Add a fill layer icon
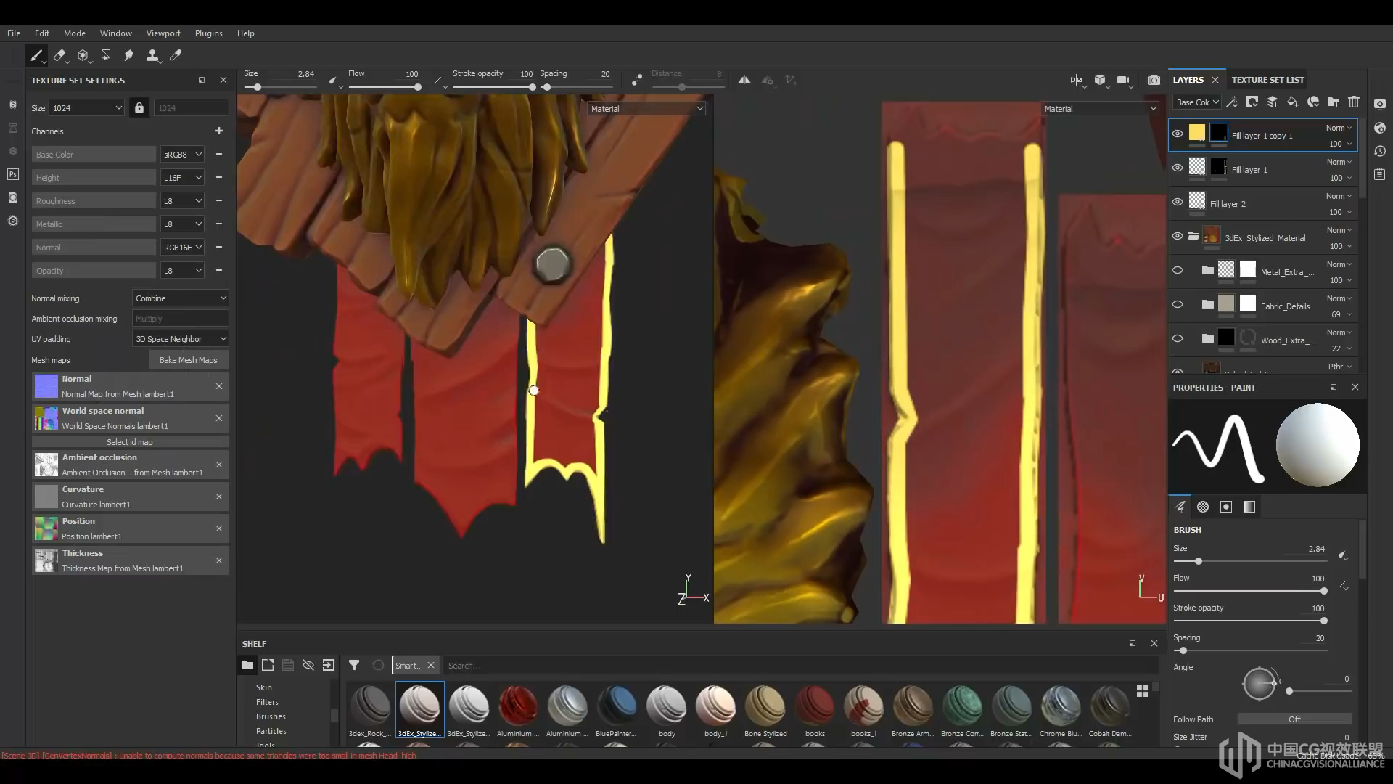Screen dimensions: 1393x784 tap(1292, 102)
